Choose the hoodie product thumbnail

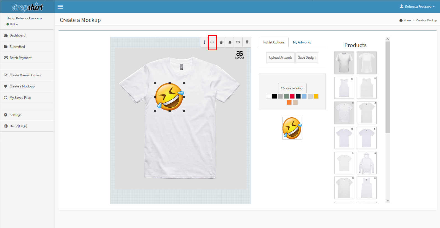pos(367,163)
